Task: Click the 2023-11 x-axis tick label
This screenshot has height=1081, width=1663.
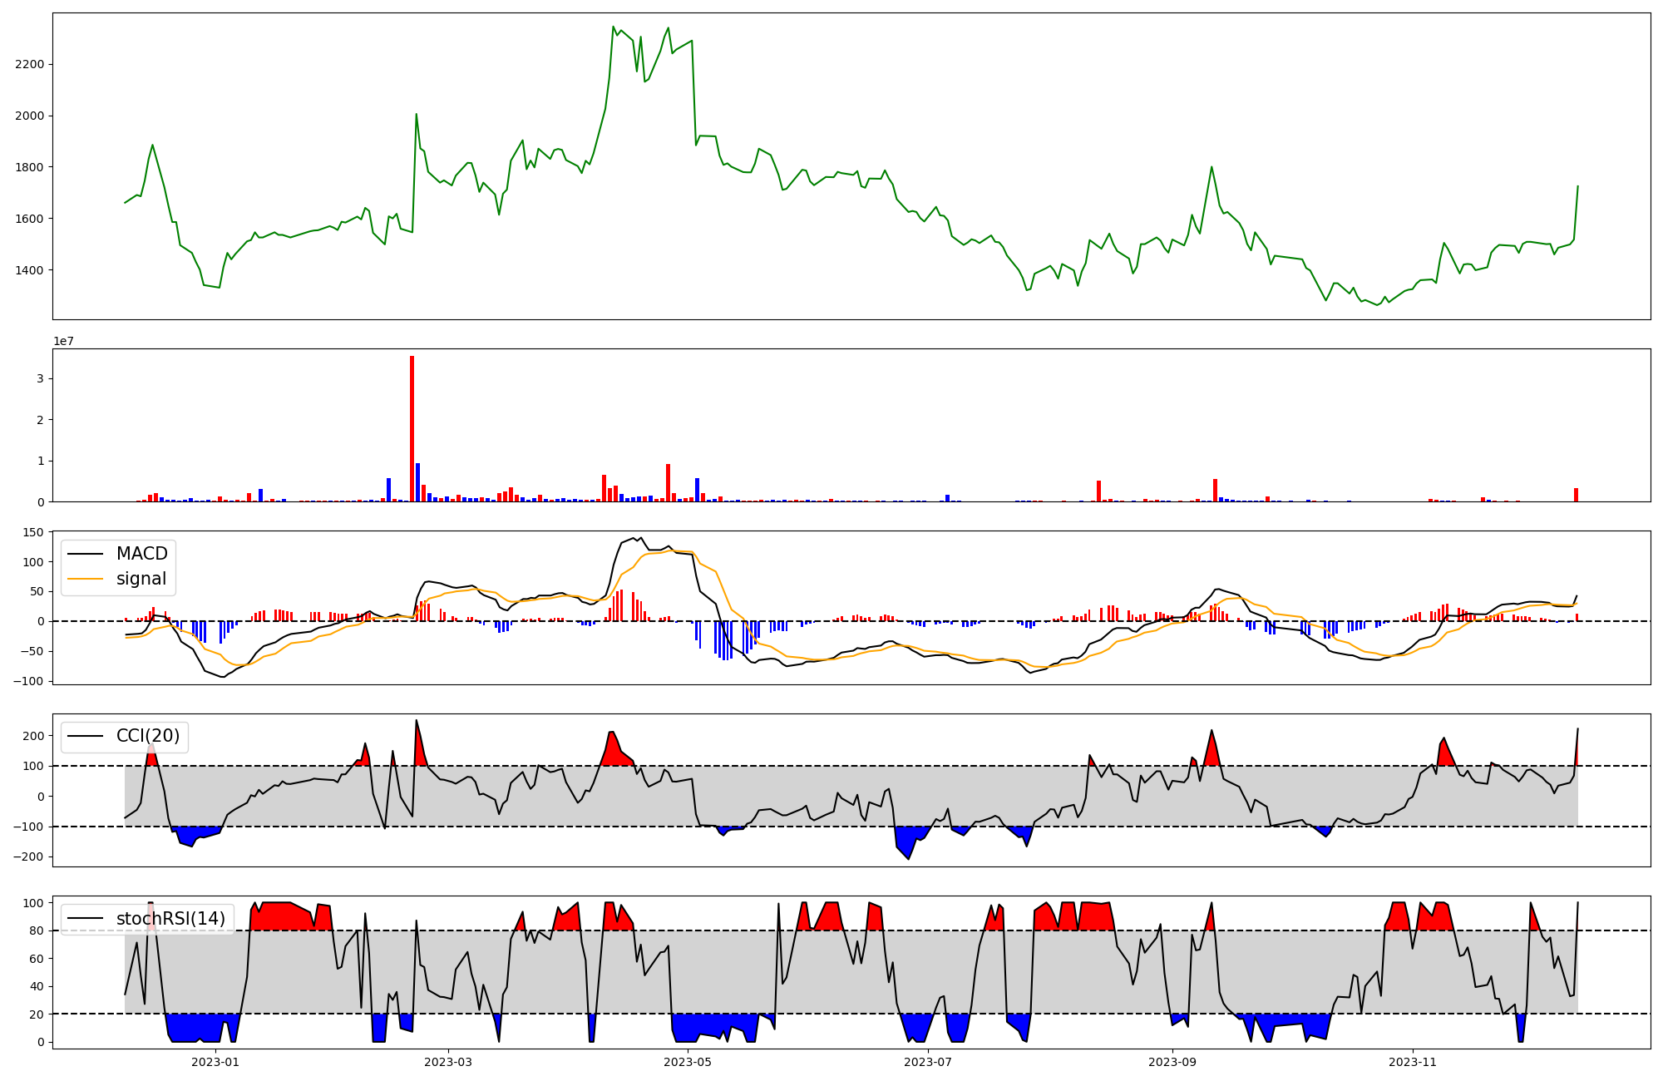Action: coord(1413,1062)
